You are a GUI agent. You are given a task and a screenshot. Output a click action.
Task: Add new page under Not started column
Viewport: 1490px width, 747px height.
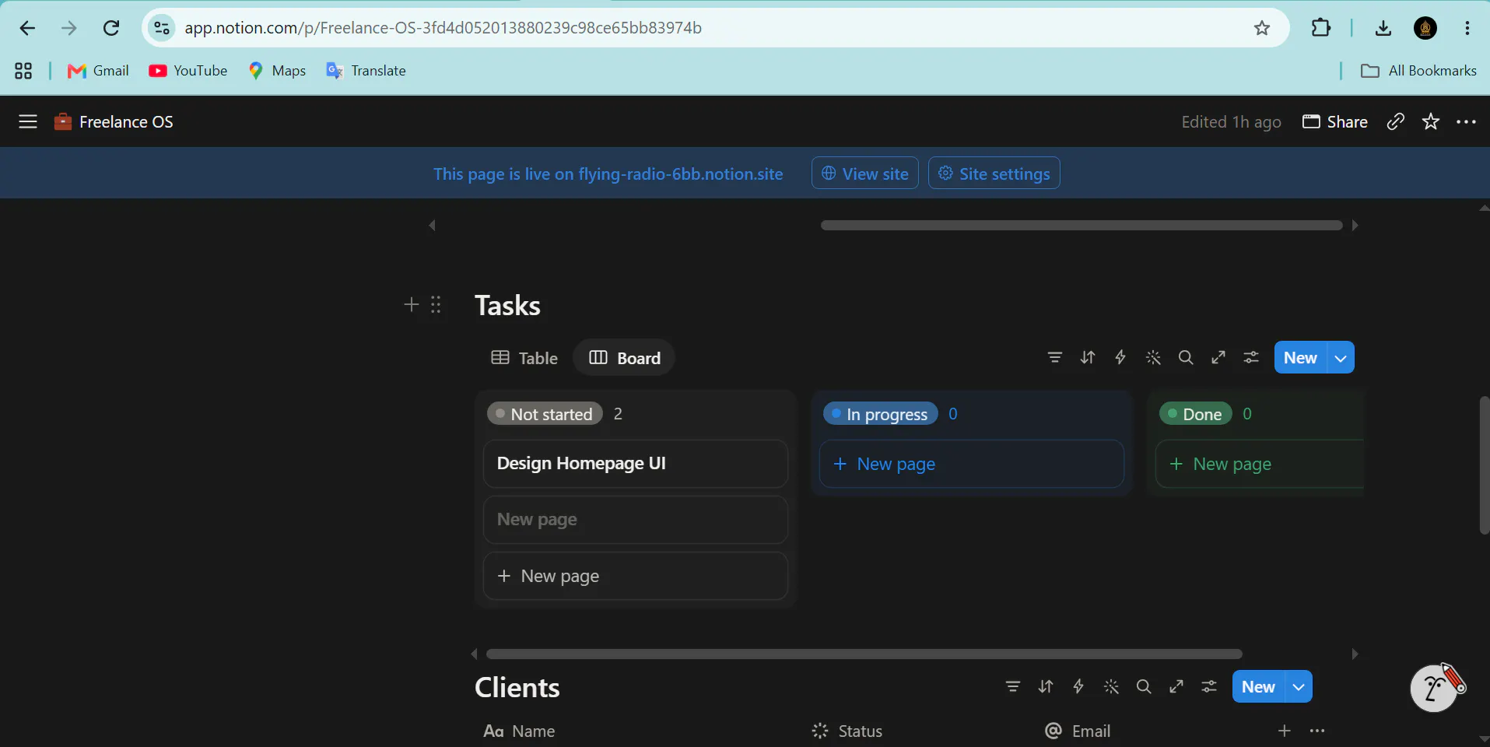[x=636, y=576]
